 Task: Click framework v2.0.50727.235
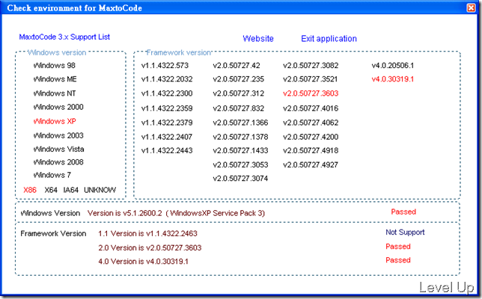[239, 79]
